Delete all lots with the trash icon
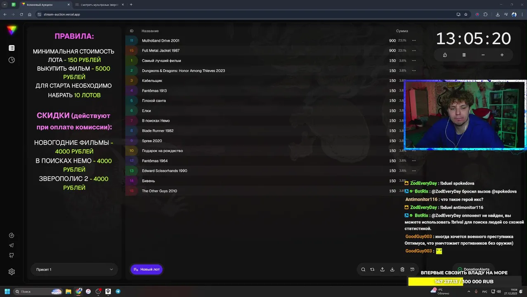527x297 pixels. pos(402,269)
